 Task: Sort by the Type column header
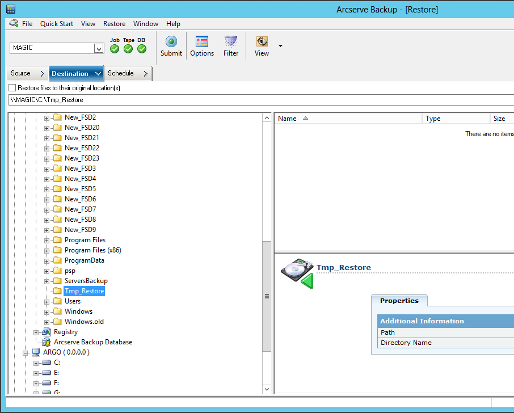click(x=456, y=119)
